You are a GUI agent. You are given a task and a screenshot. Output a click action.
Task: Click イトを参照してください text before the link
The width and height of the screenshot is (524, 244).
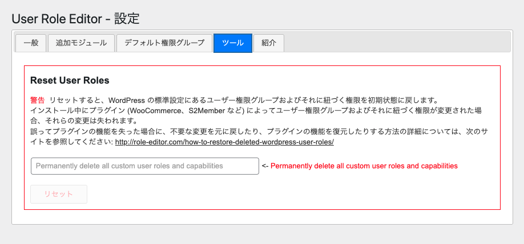pos(71,142)
